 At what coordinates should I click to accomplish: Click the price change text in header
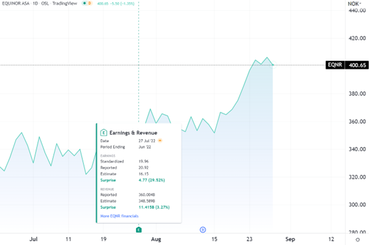tap(116, 4)
